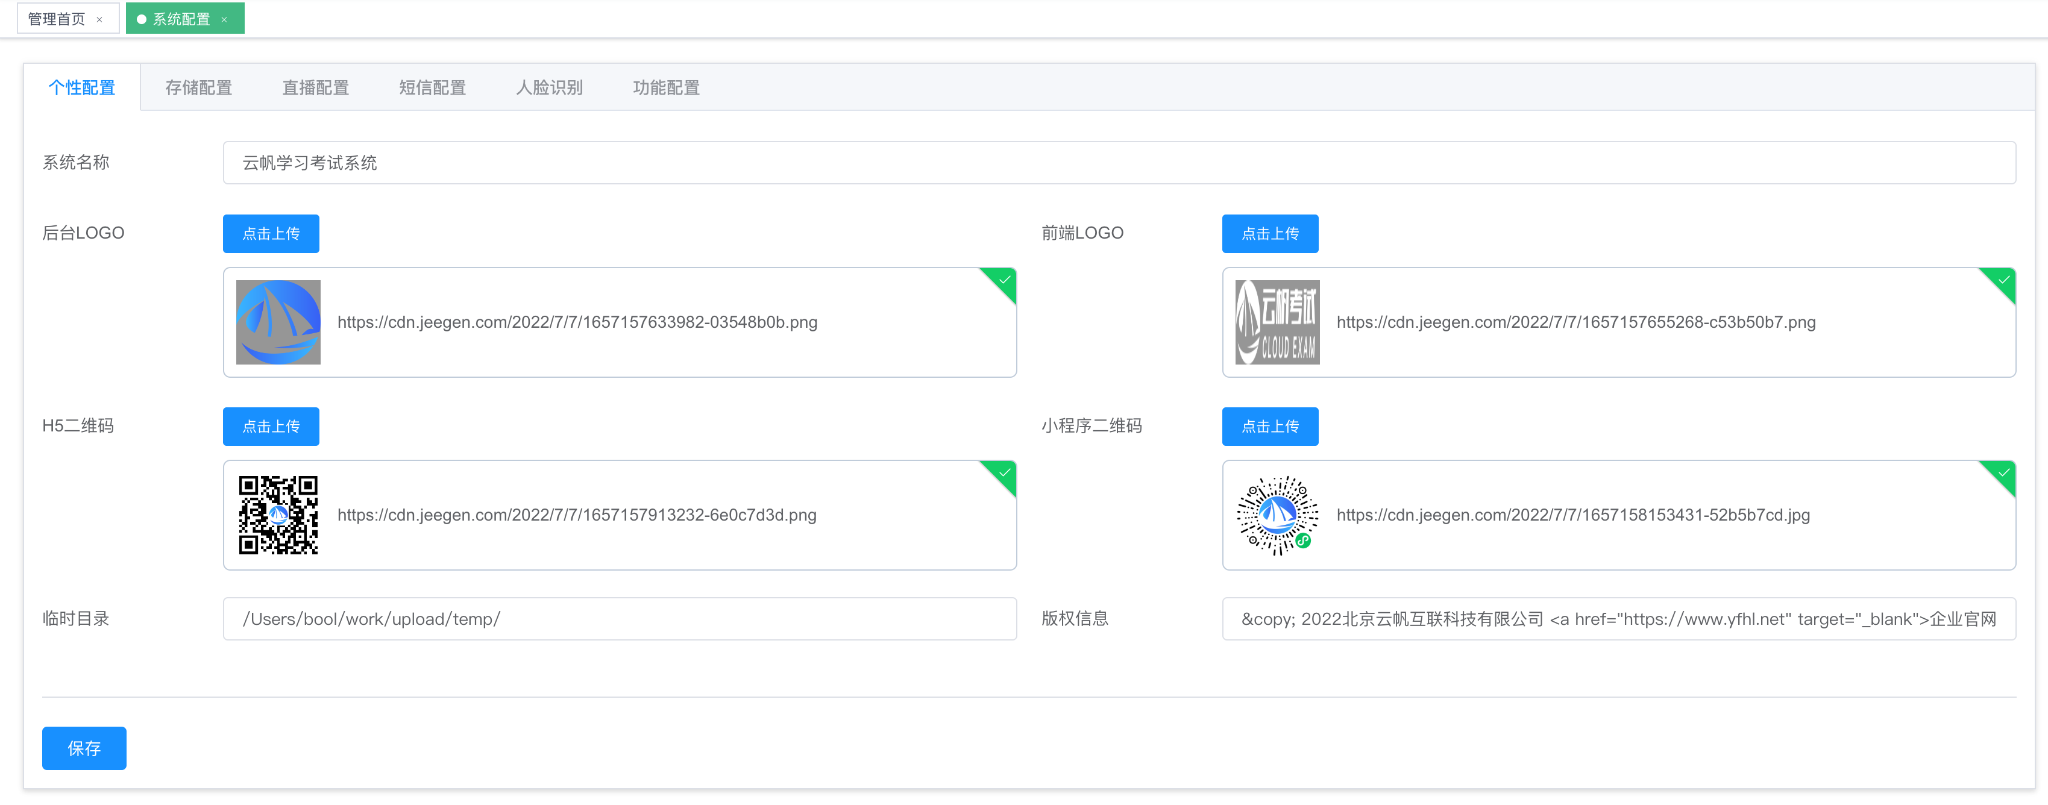Click the green checkmark on H5二维码 file

1004,473
